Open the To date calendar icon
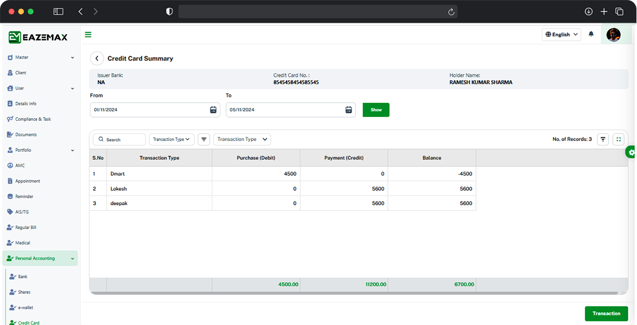The height and width of the screenshot is (325, 637). (349, 110)
